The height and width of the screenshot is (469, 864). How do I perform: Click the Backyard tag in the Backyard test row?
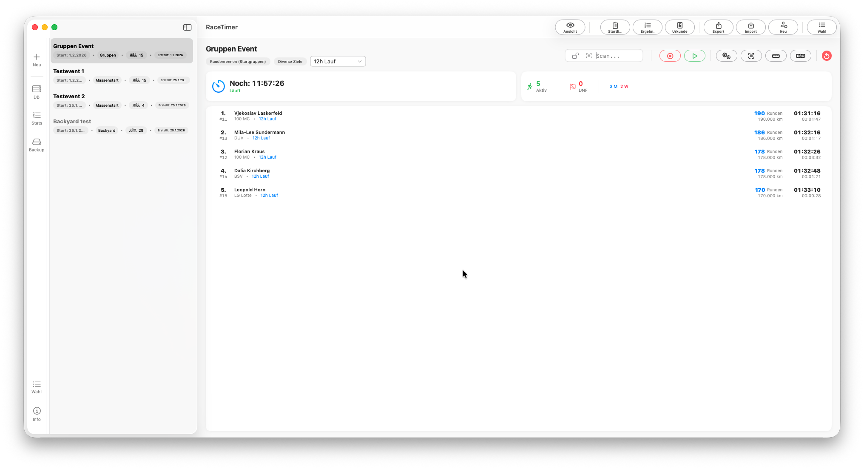click(106, 131)
